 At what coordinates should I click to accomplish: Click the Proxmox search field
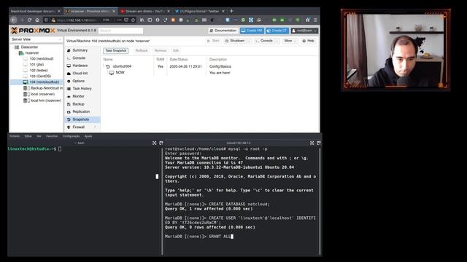120,31
